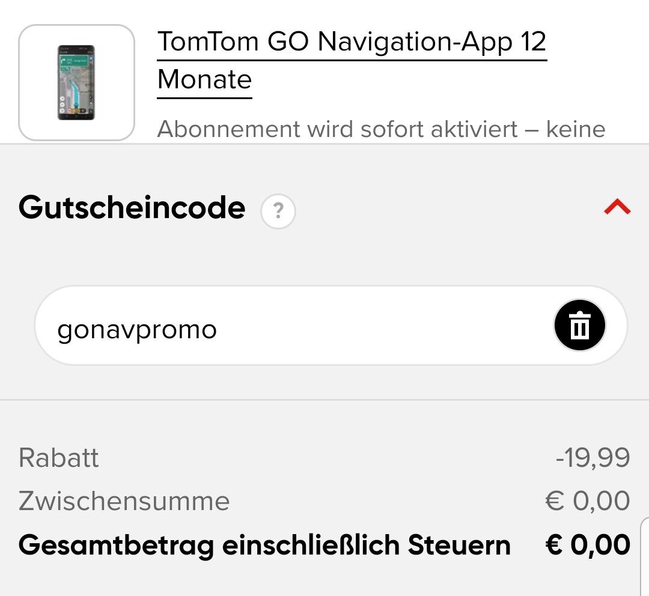649x596 pixels.
Task: Remove the gonavpromo code via trash icon
Action: coord(579,325)
